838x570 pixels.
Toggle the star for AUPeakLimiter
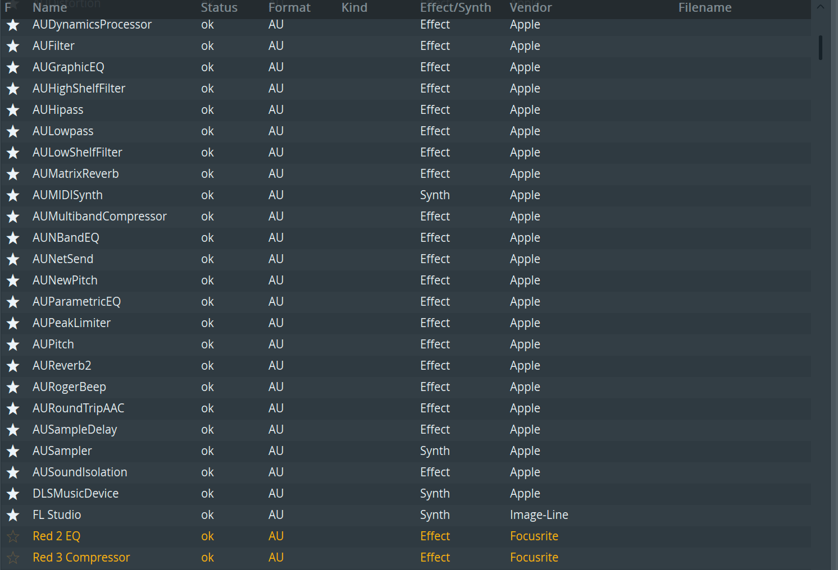13,324
